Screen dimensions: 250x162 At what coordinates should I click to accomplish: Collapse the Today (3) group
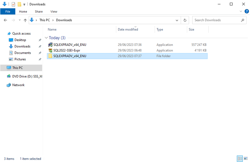click(46, 38)
